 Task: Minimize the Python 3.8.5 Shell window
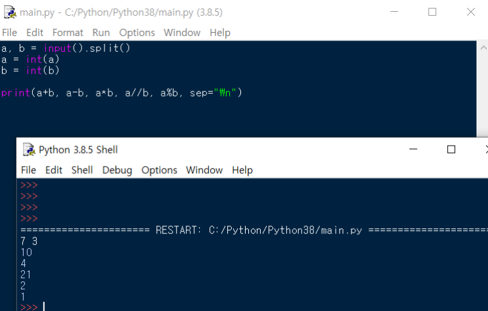pos(413,150)
